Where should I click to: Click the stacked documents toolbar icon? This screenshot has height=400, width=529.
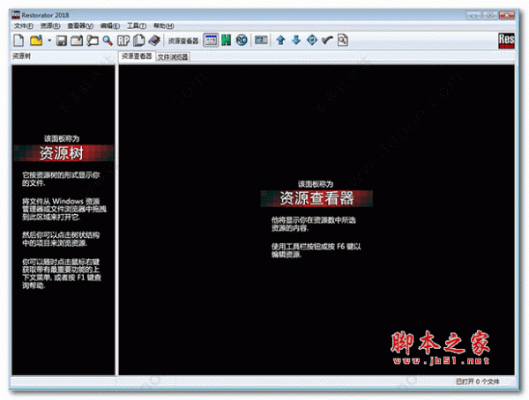pos(138,41)
